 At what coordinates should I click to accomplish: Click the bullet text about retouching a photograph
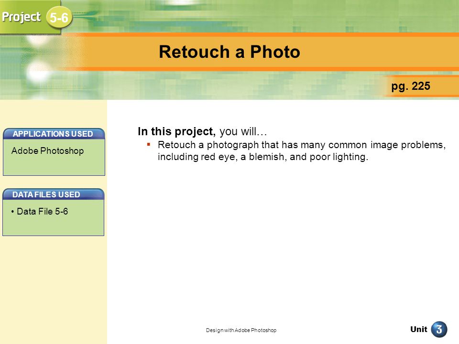(x=302, y=150)
